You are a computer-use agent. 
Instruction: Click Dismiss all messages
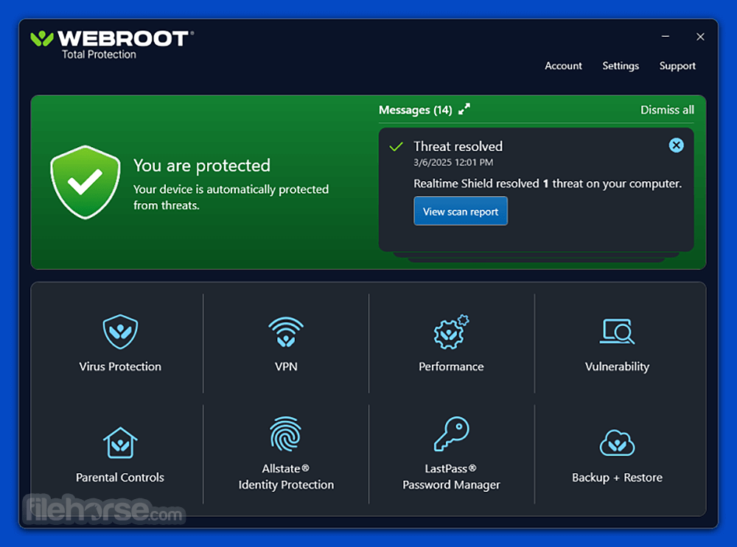click(667, 110)
